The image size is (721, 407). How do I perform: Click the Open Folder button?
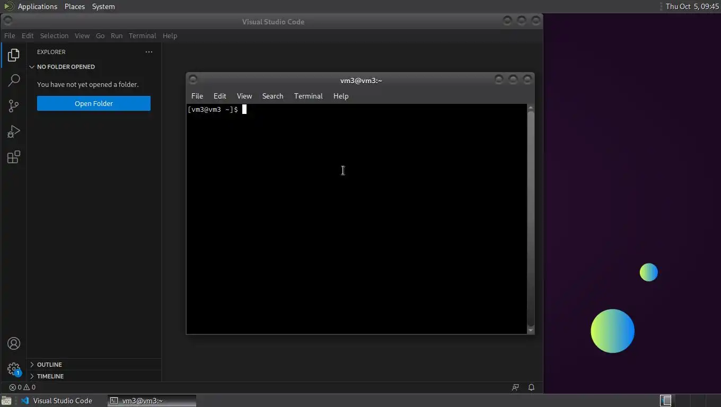click(94, 103)
